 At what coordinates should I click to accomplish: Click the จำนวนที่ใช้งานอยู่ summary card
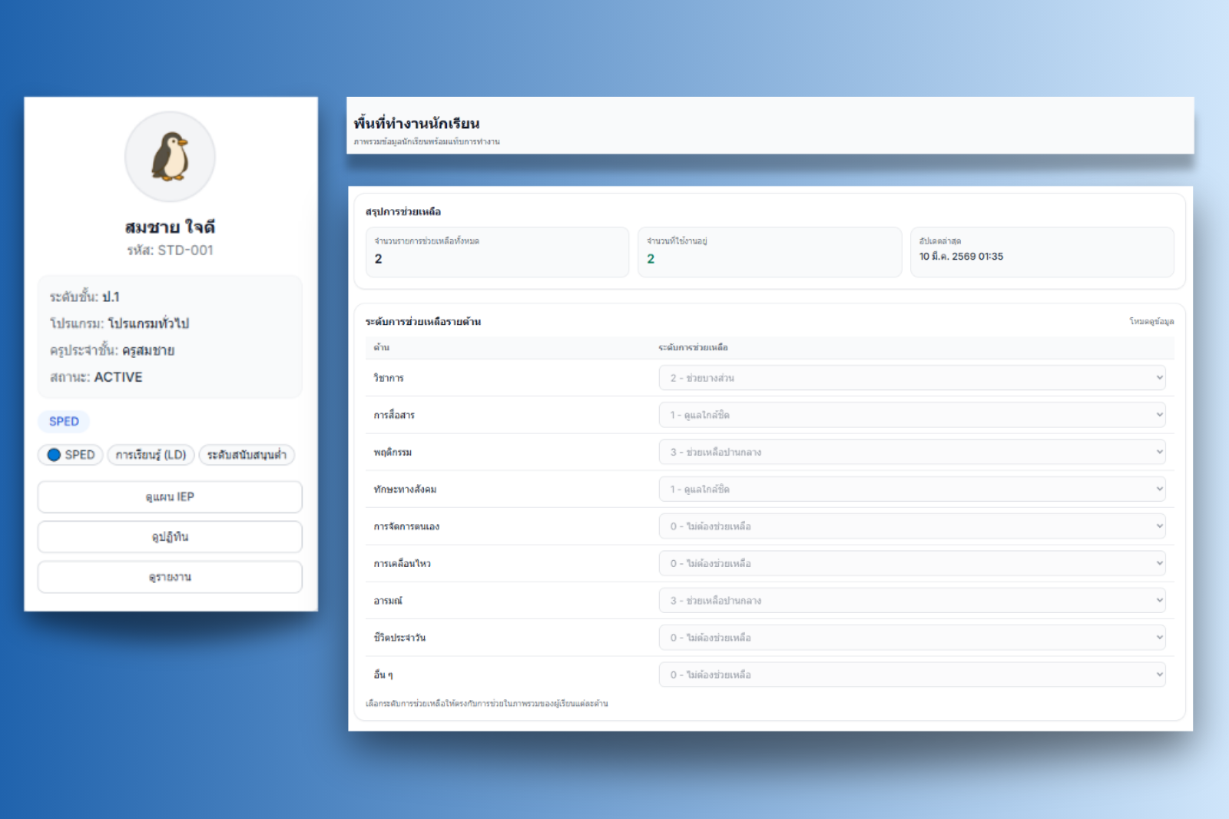pos(769,251)
